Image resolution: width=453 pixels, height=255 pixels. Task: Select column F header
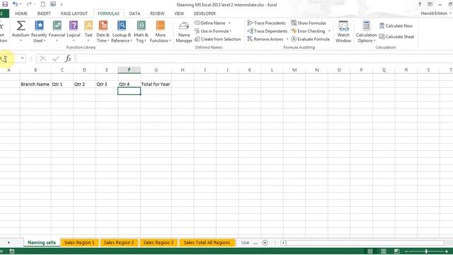(129, 69)
